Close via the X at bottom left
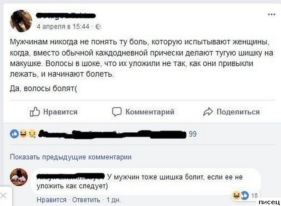This screenshot has width=281, height=206. click(4, 195)
